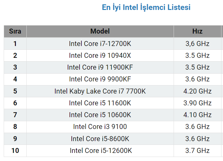This screenshot has height=161, width=223.
Task: Click the 'En İyi Intel İşlemci Listesi' heading
Action: tap(146, 7)
